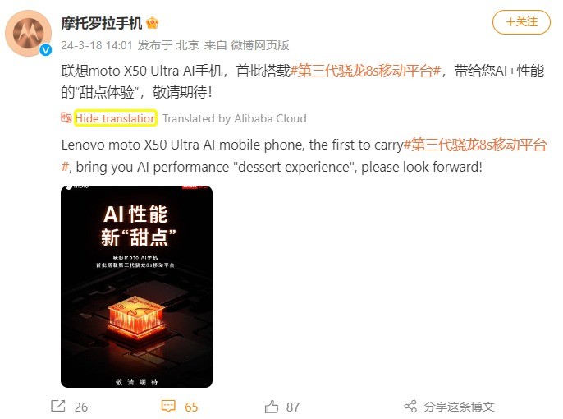Click the repost icon showing 26
563x419 pixels.
58,407
